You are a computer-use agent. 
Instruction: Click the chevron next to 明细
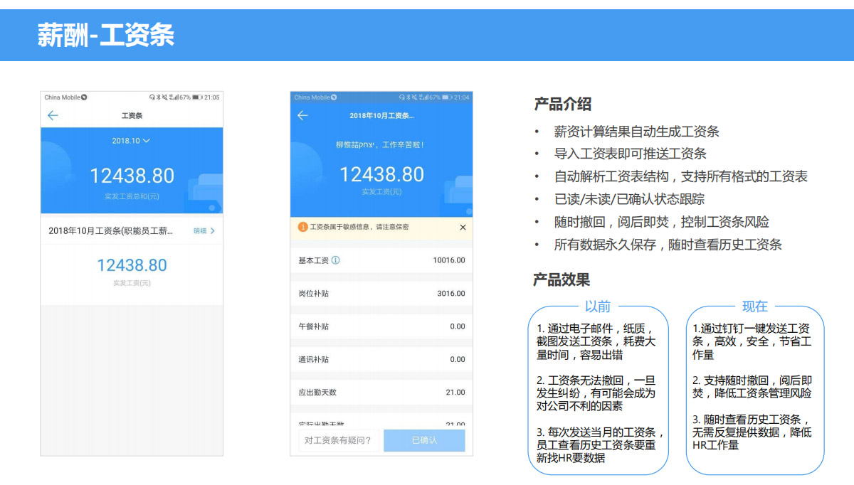pos(212,231)
